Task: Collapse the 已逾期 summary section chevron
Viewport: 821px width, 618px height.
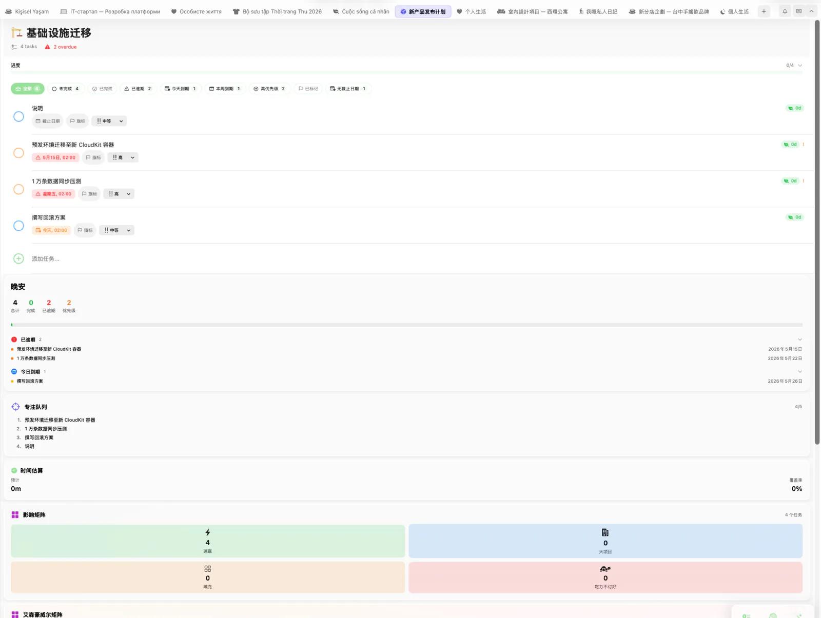Action: [x=799, y=340]
